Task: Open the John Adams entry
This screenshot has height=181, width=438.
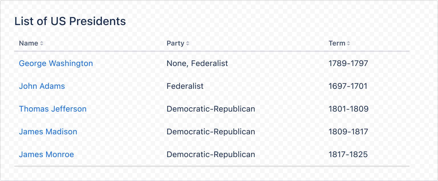Action: pyautogui.click(x=42, y=86)
